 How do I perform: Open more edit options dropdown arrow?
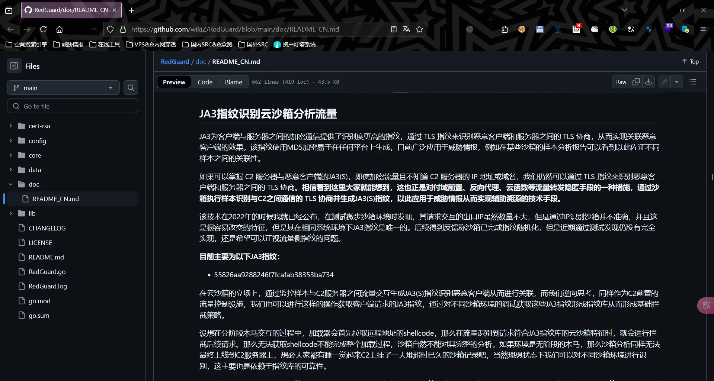click(x=677, y=82)
